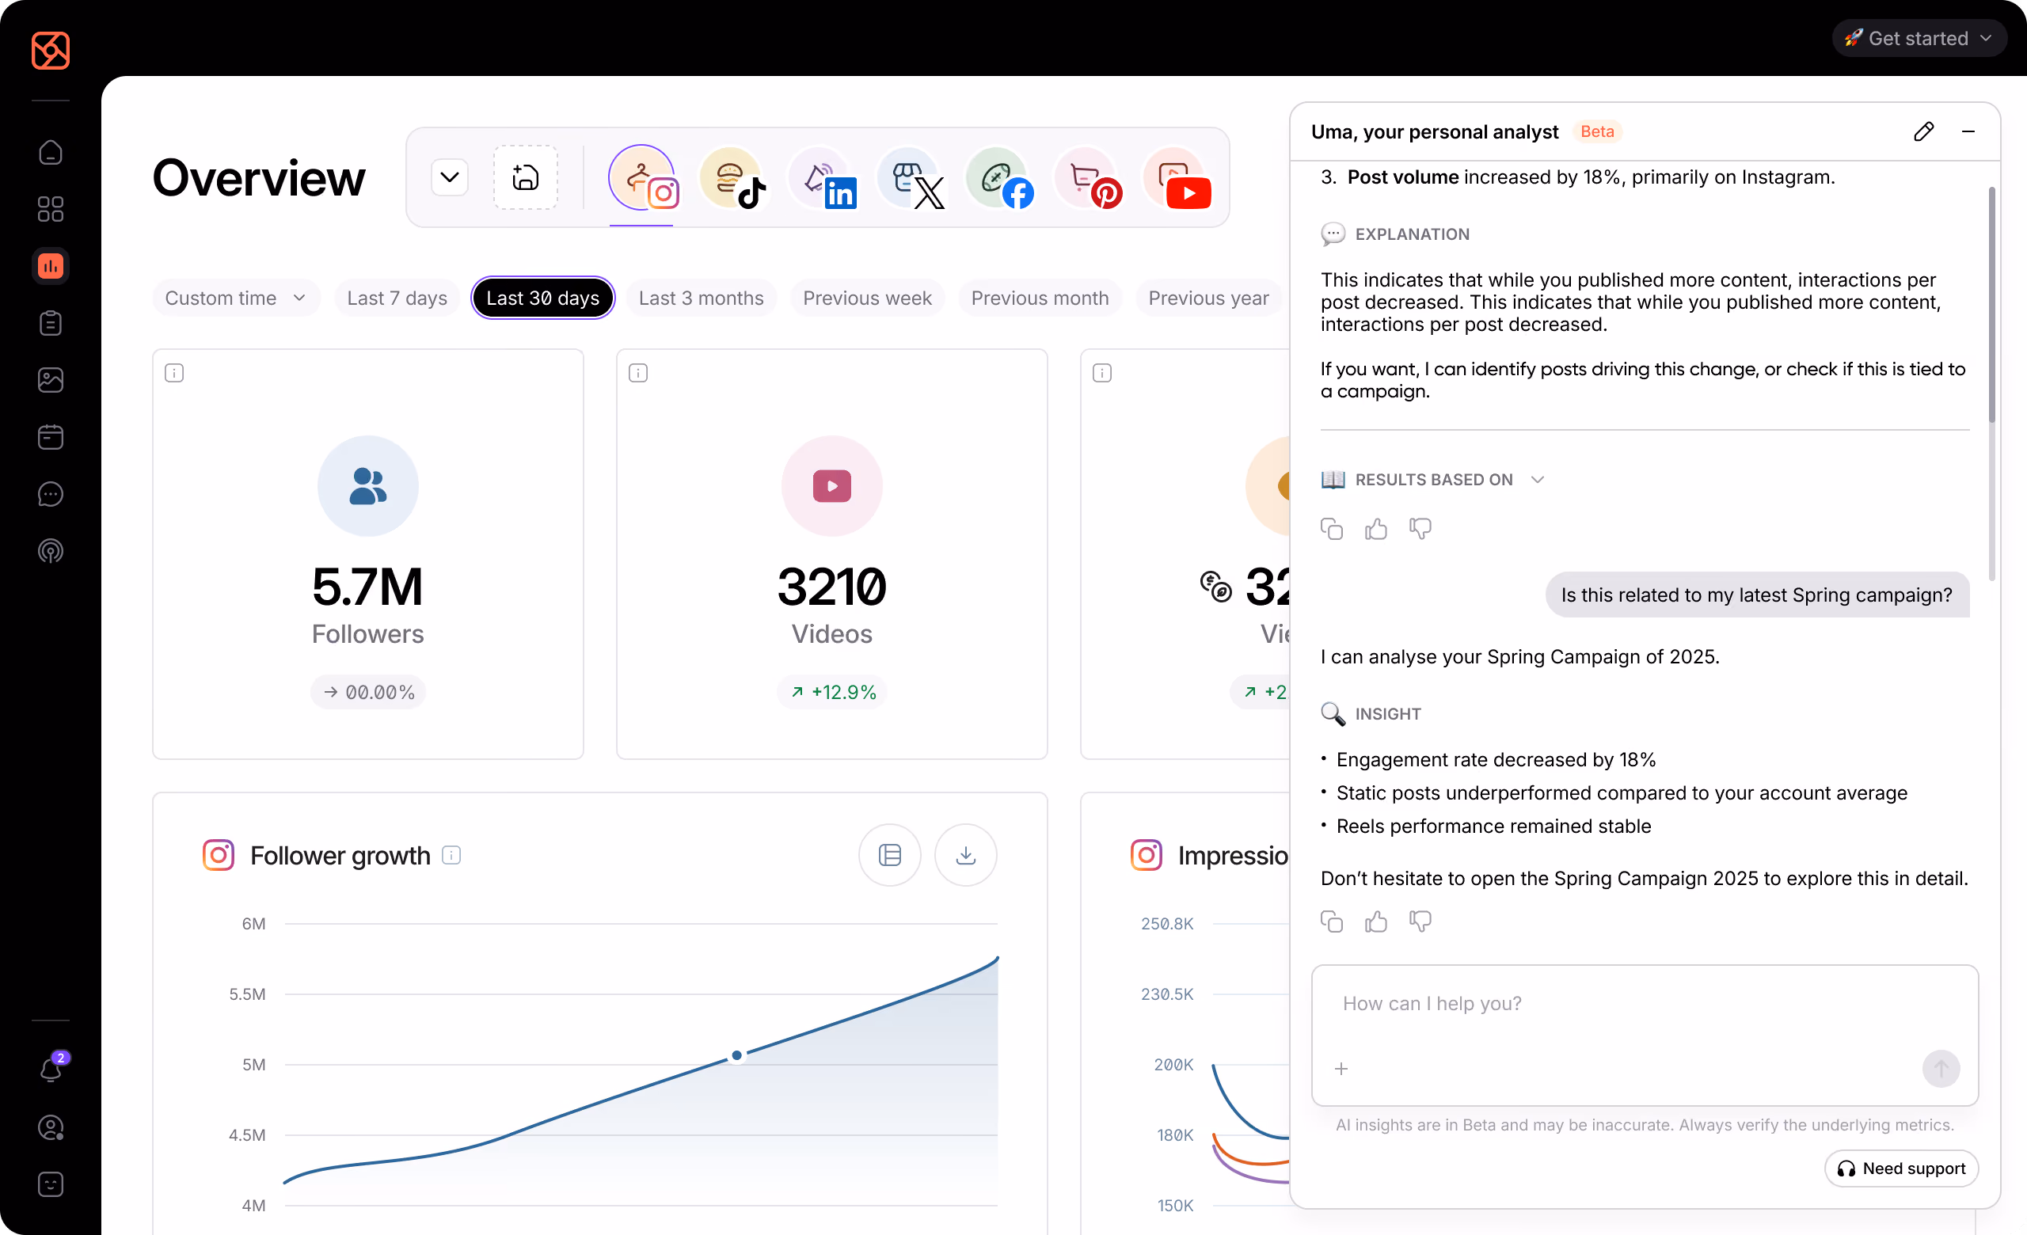
Task: Open the calendar icon in sidebar
Action: (50, 437)
